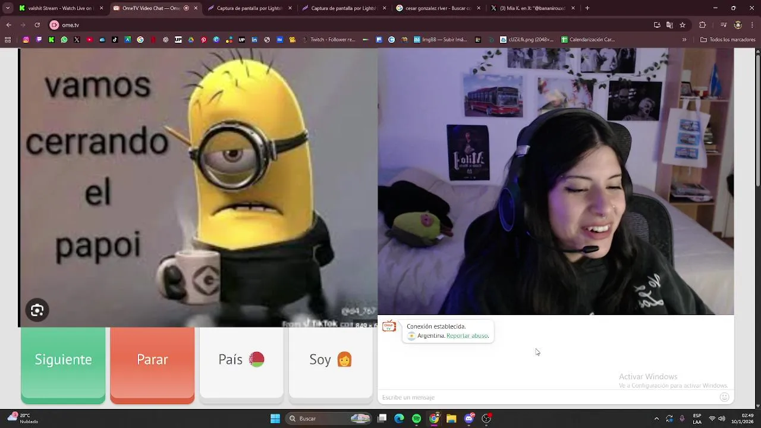Open the Behance bookmark icon
The width and height of the screenshot is (761, 428).
click(279, 40)
